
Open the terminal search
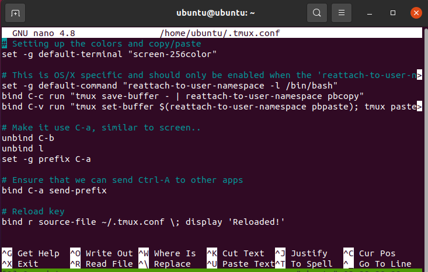point(316,13)
